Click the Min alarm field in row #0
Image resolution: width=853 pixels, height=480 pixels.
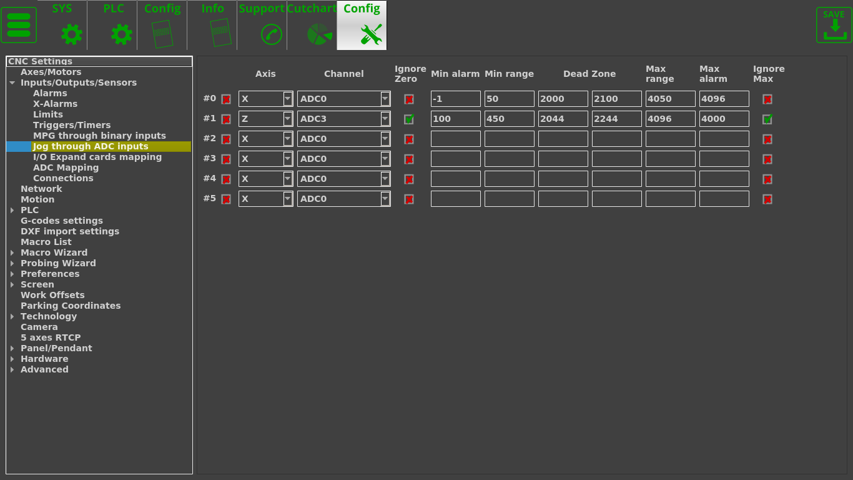pos(455,99)
